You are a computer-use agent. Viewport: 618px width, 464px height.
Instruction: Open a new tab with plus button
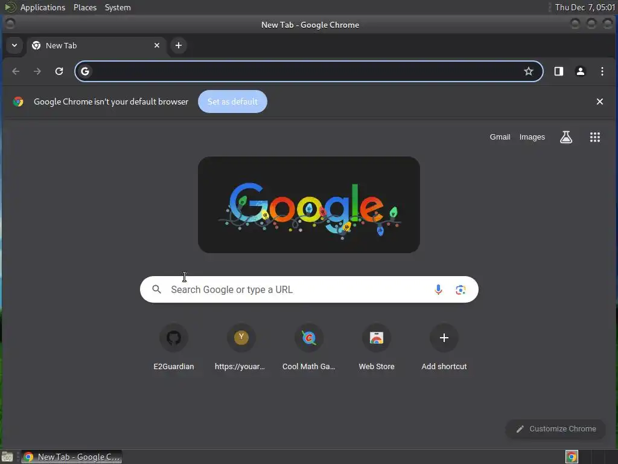[179, 45]
